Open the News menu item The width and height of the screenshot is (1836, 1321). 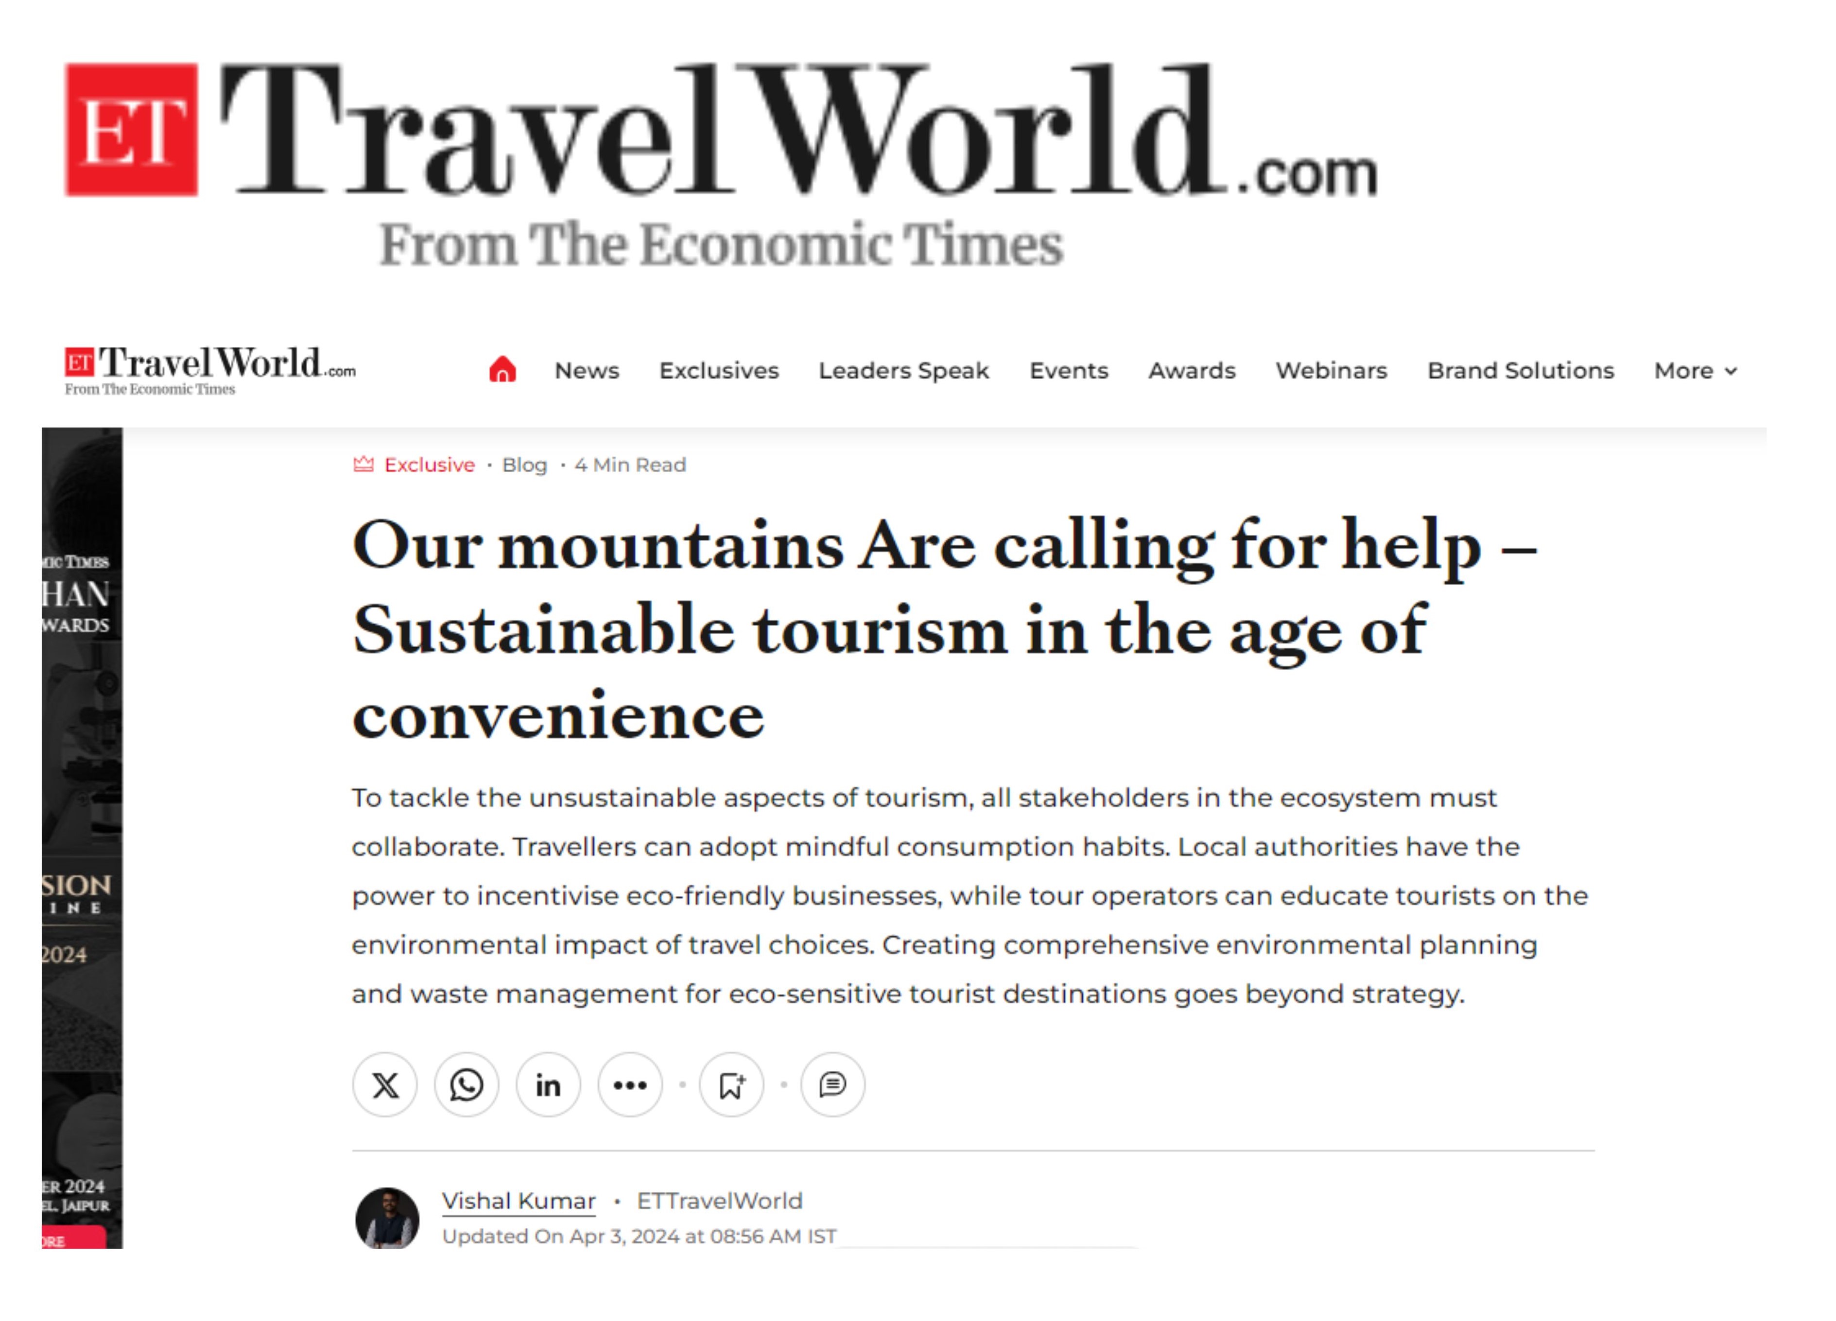pos(587,371)
